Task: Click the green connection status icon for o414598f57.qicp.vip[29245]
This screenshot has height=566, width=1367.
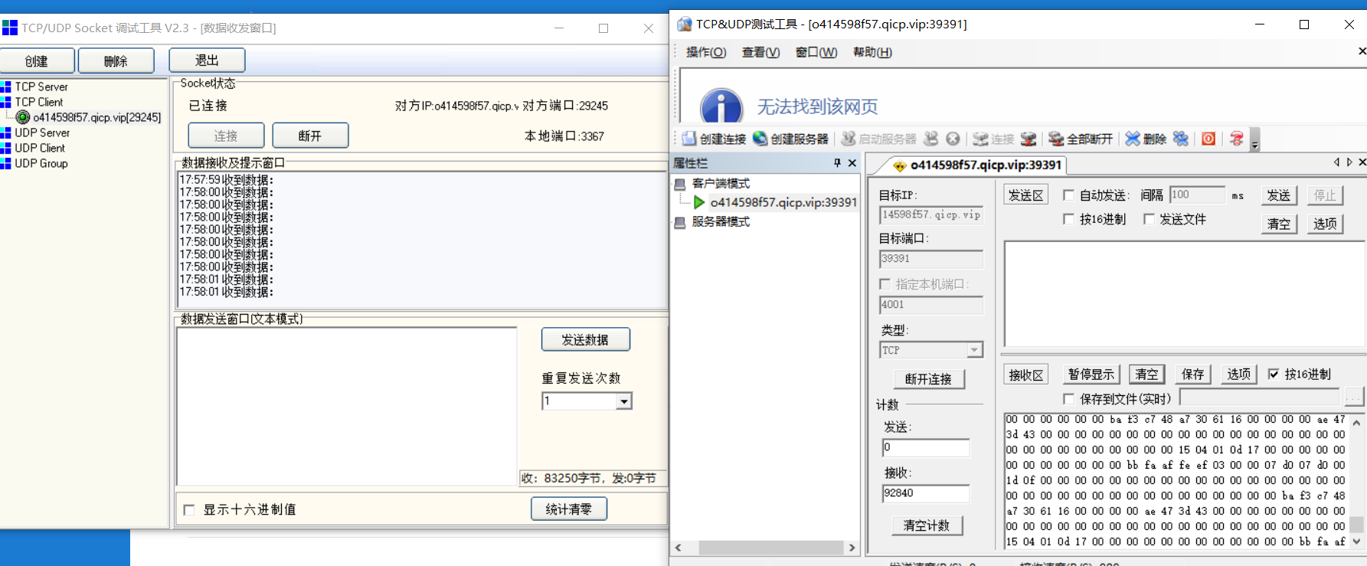Action: [x=23, y=117]
